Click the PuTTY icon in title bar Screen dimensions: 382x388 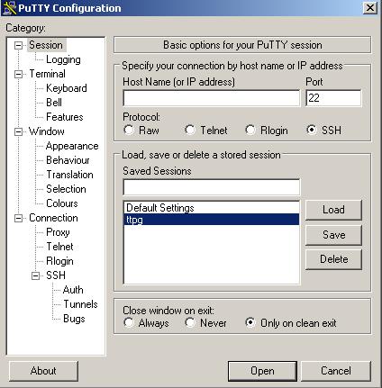coord(9,8)
